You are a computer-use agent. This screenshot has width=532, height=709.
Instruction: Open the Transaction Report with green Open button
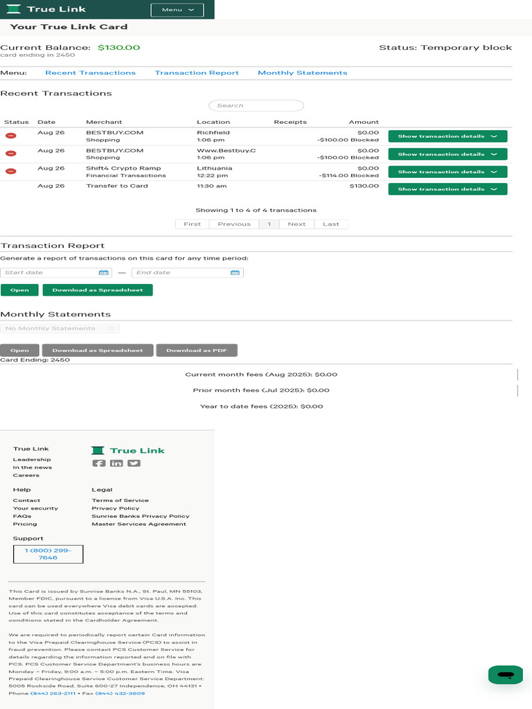click(x=19, y=290)
